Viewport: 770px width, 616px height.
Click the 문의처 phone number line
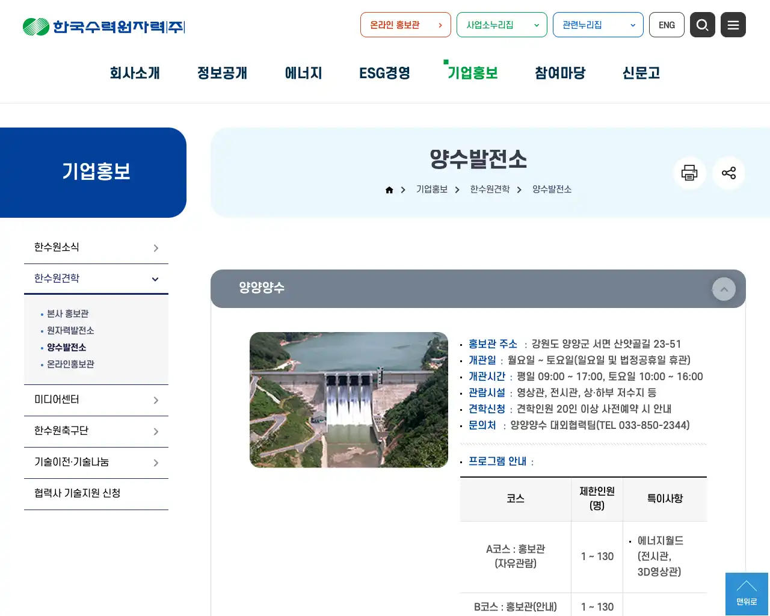(x=579, y=425)
